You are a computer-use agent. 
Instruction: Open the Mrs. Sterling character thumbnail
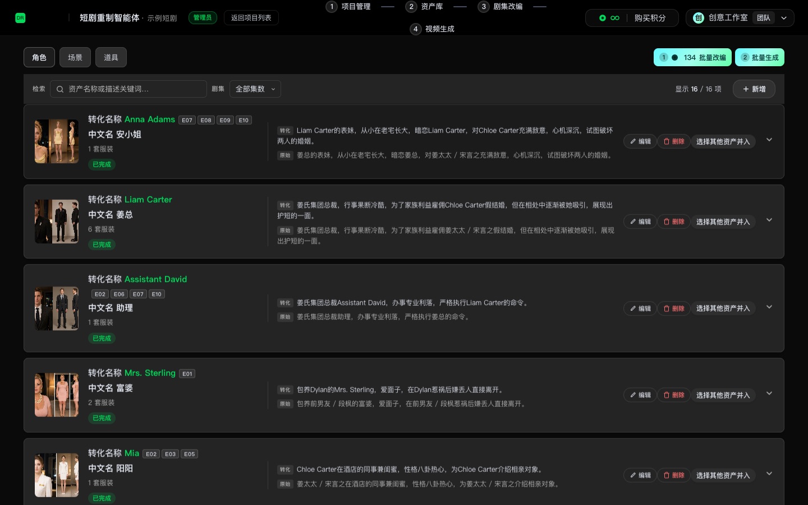point(57,395)
